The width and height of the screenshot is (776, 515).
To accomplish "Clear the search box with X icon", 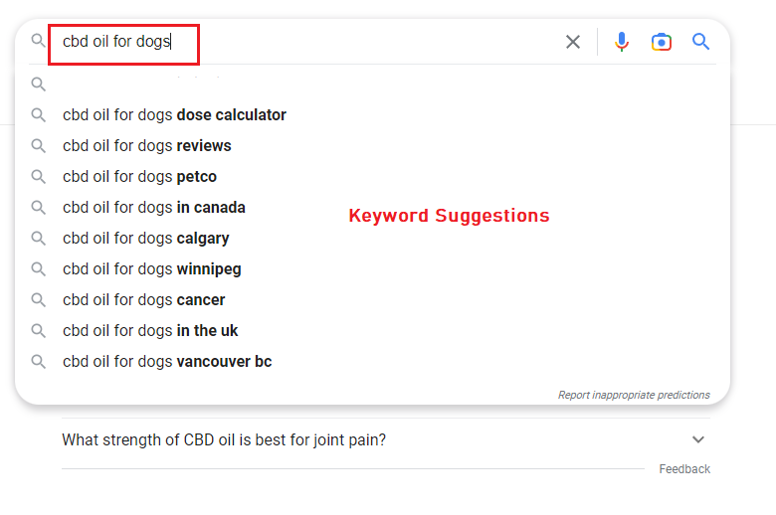I will [573, 42].
